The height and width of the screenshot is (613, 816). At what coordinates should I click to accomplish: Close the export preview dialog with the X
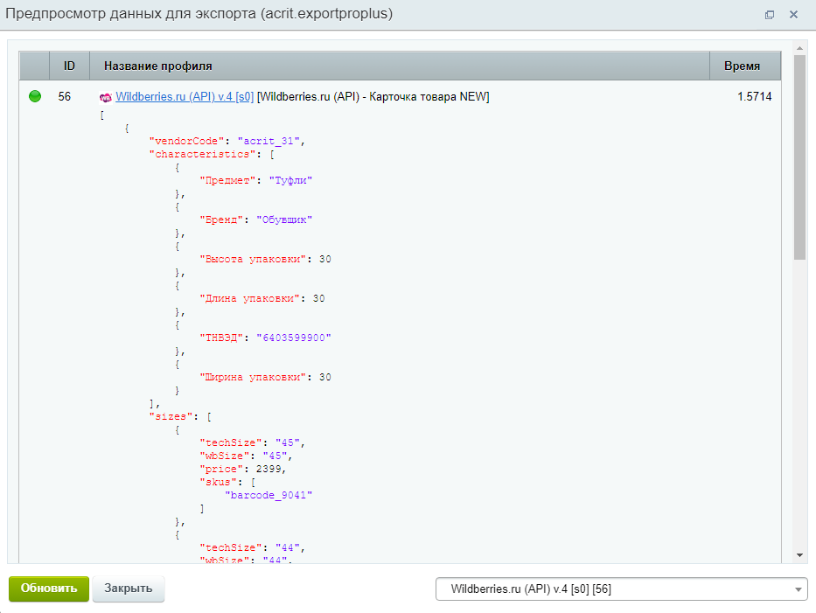point(793,15)
